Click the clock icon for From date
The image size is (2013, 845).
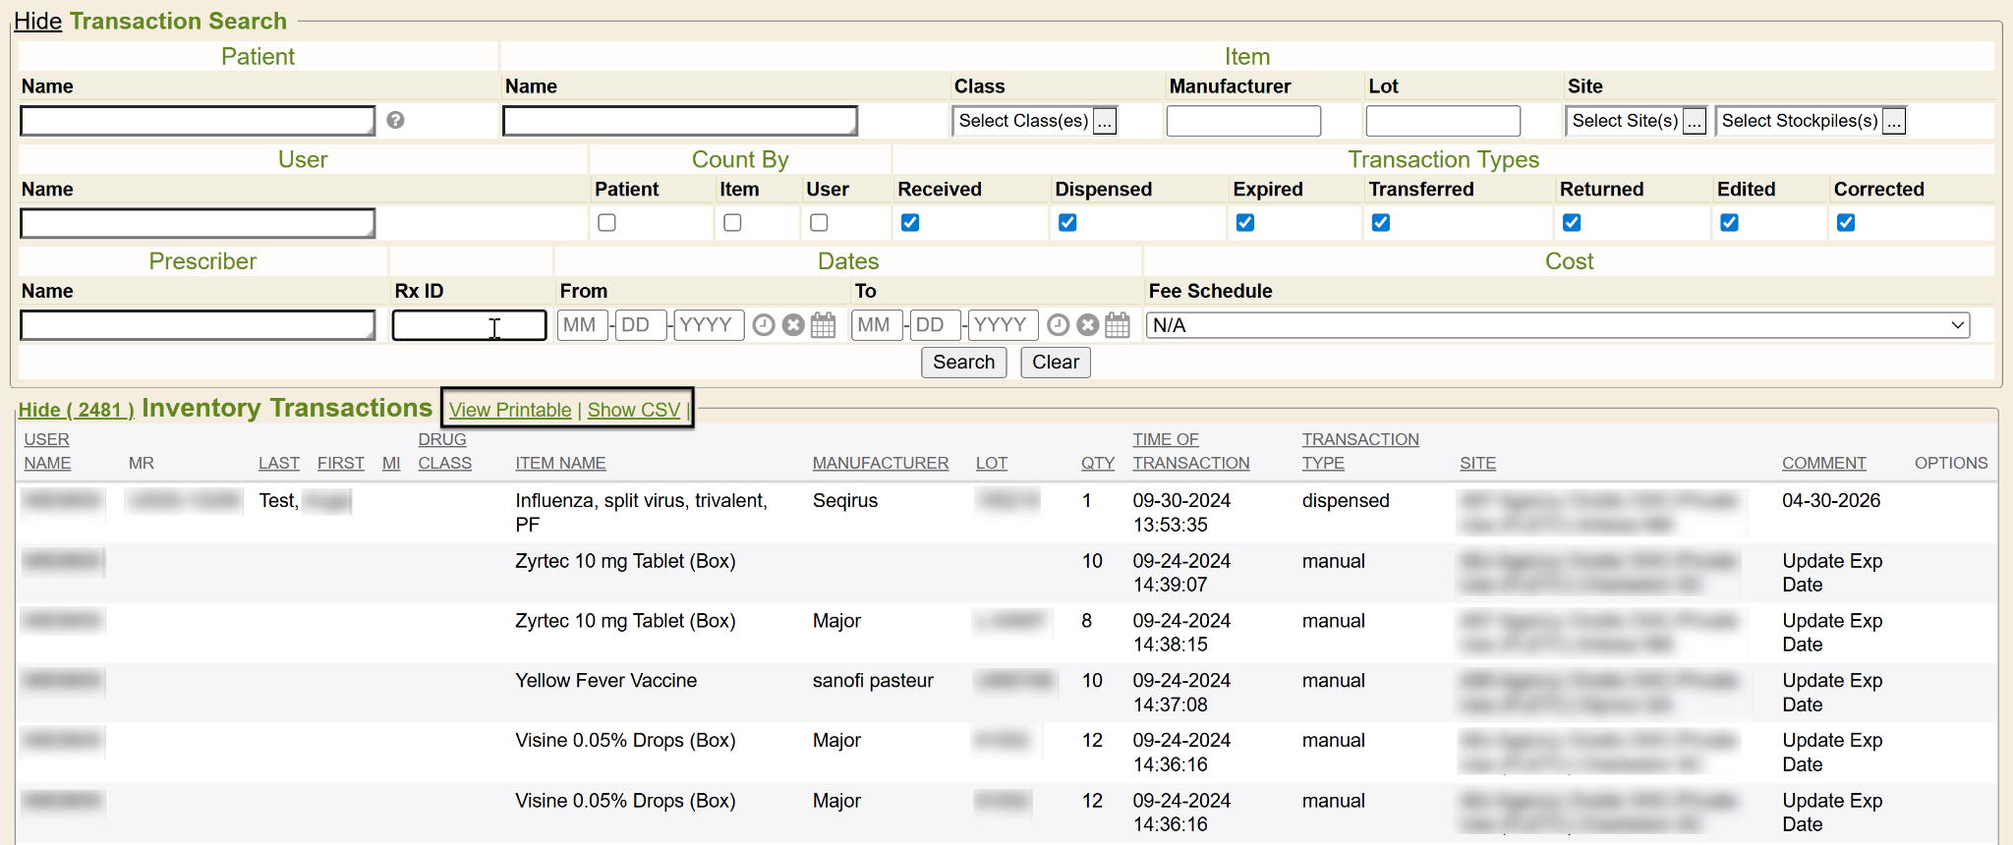[764, 325]
